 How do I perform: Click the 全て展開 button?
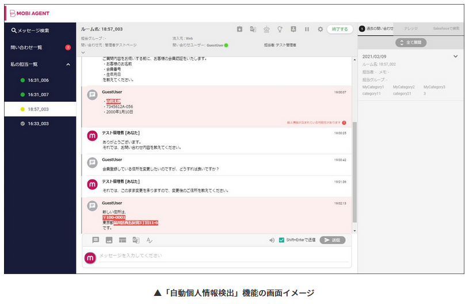[x=411, y=43]
